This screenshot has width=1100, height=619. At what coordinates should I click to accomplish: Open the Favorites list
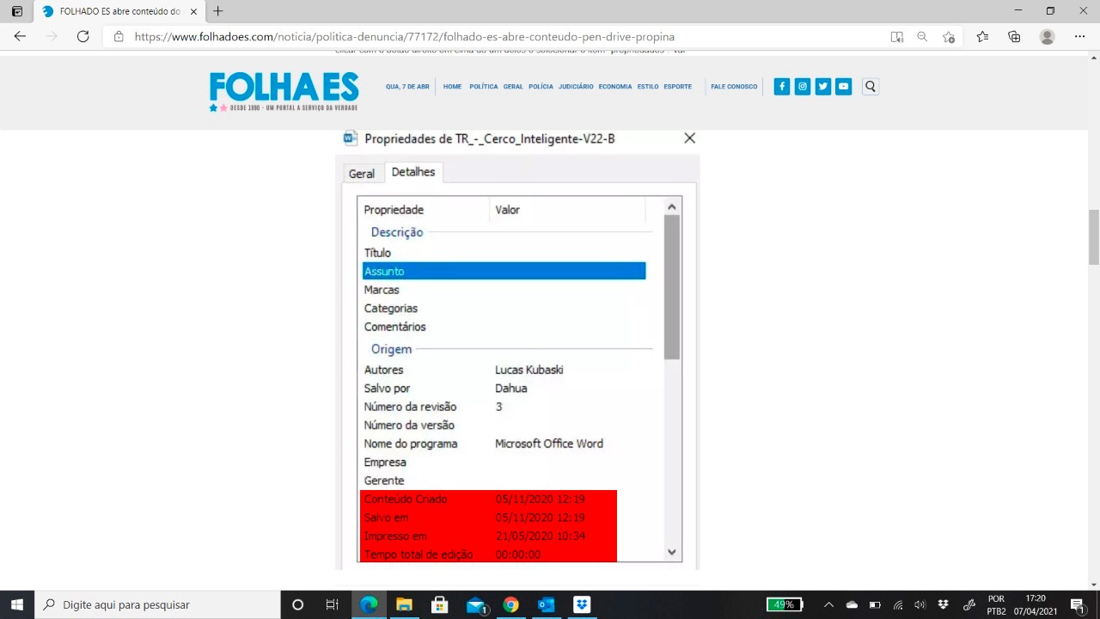[982, 37]
